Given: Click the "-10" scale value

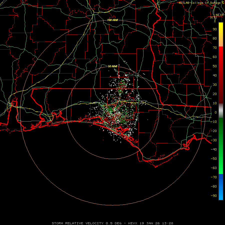Looking at the screenshot, I should 214,122.
